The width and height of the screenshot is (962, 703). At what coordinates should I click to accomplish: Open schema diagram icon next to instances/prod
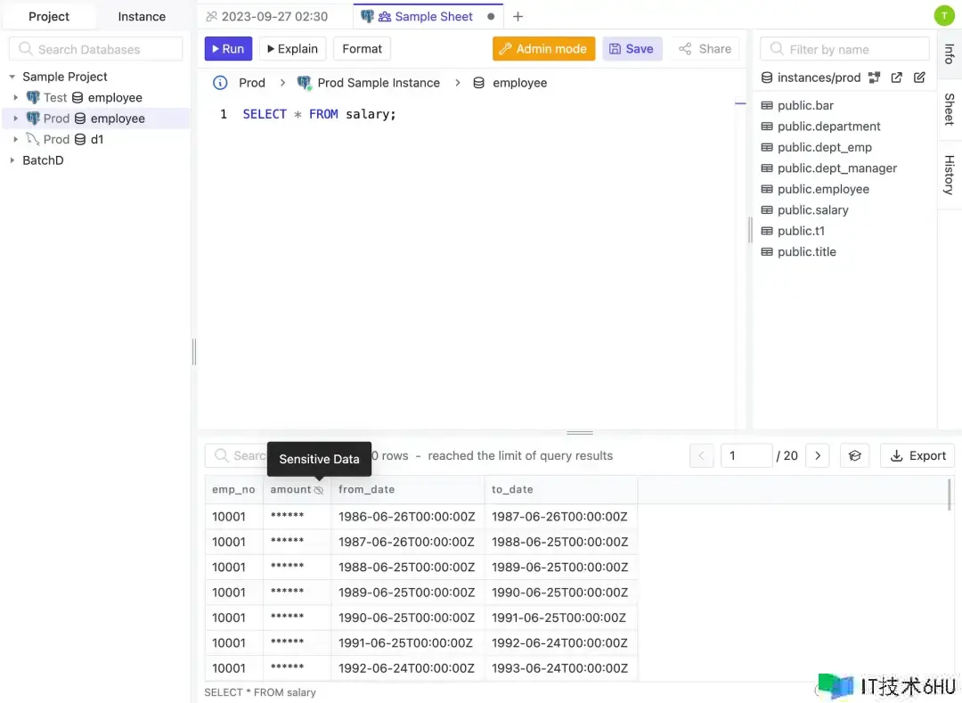pyautogui.click(x=875, y=78)
